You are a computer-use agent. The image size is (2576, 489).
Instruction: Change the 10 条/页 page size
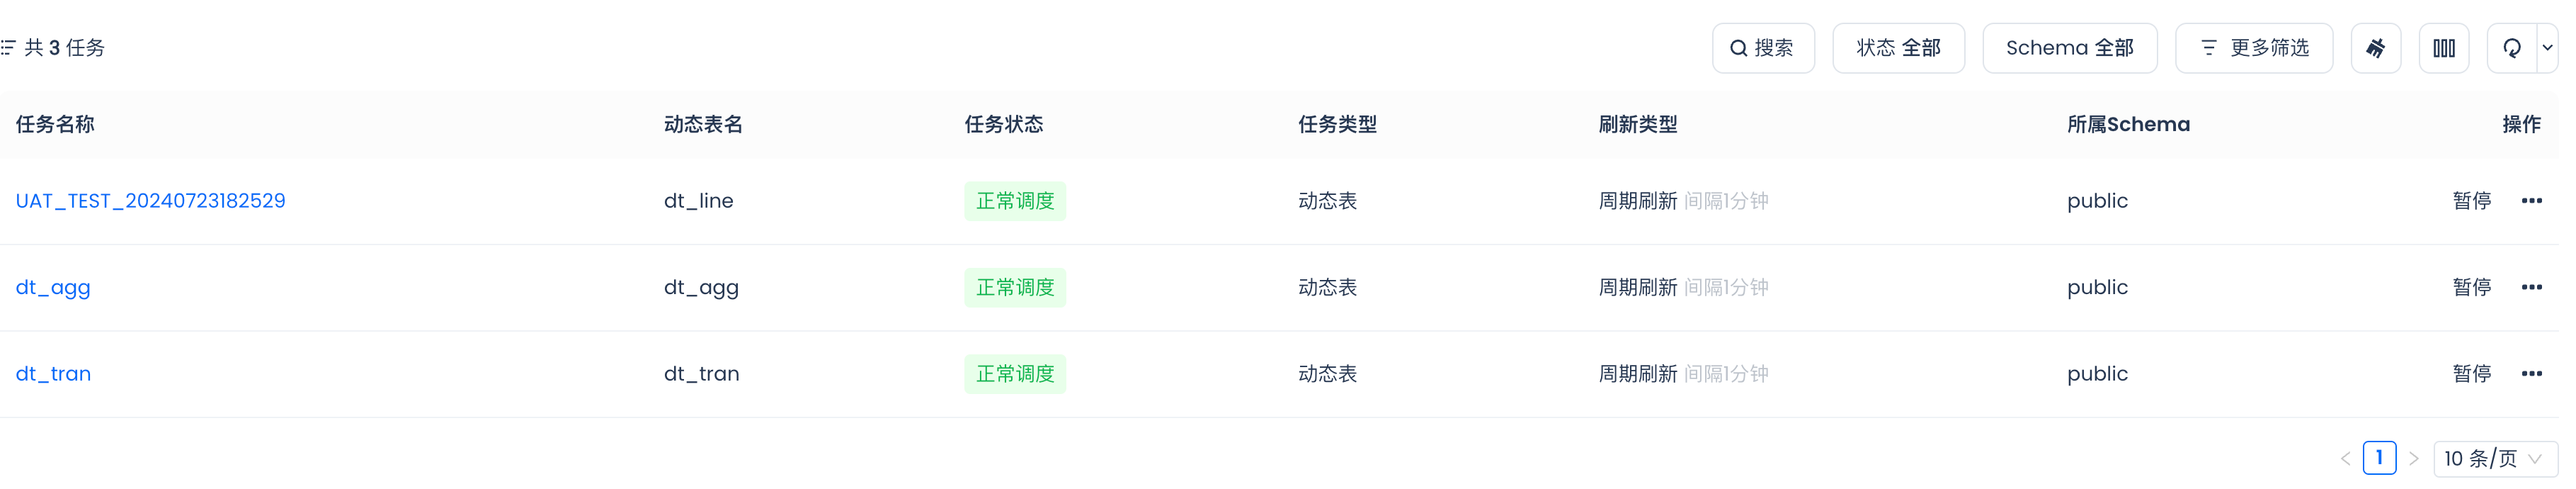click(2493, 459)
